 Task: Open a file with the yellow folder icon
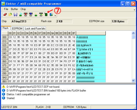point(10,15)
